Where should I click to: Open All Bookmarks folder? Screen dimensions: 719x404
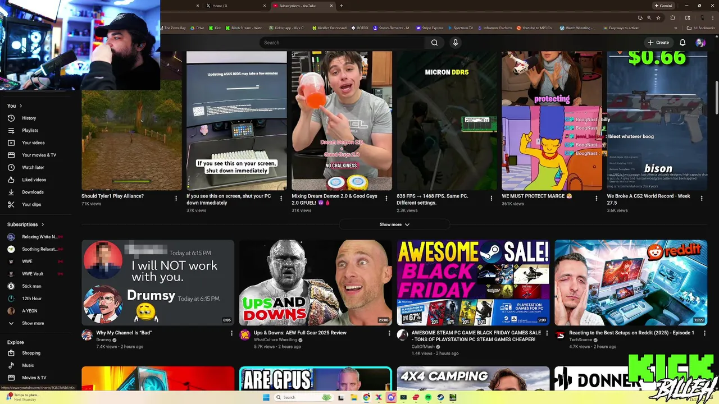tap(701, 27)
